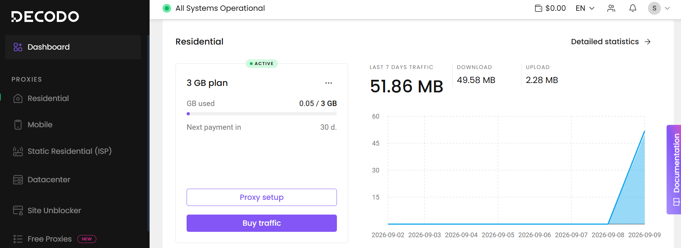Click the Documentation book icon
Viewport: 681px width, 248px height.
[677, 202]
